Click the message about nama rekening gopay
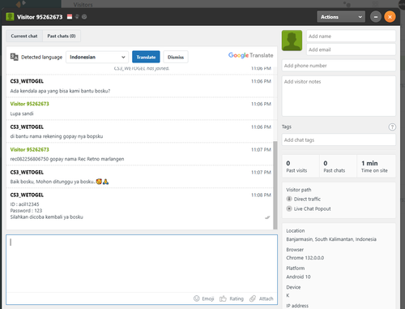Viewport: 405px width, 309px height. pyautogui.click(x=57, y=136)
